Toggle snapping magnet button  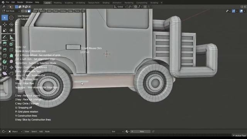coord(135,7)
